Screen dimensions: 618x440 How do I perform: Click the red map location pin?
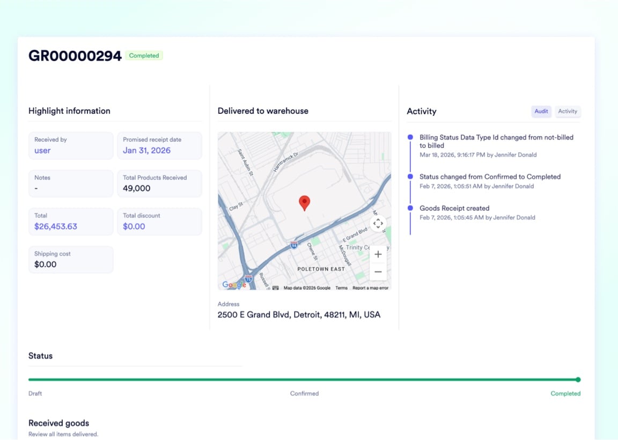tap(304, 203)
